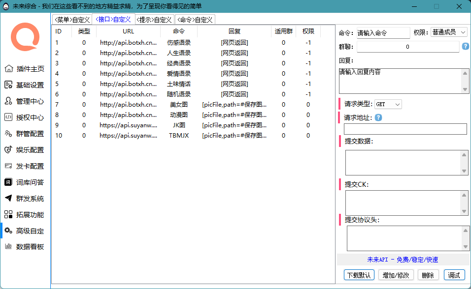Screen dimensions: 471x289
Task: Click the help icon beside 群聊 field
Action: (465, 47)
